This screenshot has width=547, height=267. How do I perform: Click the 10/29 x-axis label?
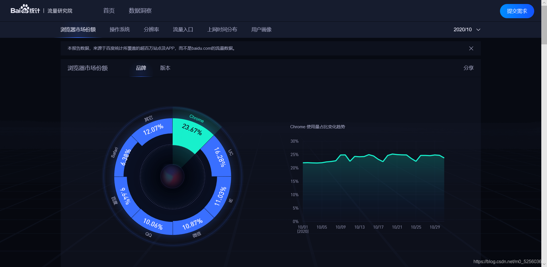coord(435,227)
